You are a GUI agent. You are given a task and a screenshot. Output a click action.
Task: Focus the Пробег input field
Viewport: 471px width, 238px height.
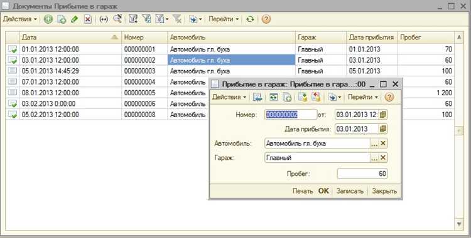(x=362, y=173)
